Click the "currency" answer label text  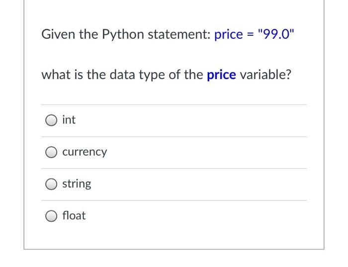coord(85,152)
